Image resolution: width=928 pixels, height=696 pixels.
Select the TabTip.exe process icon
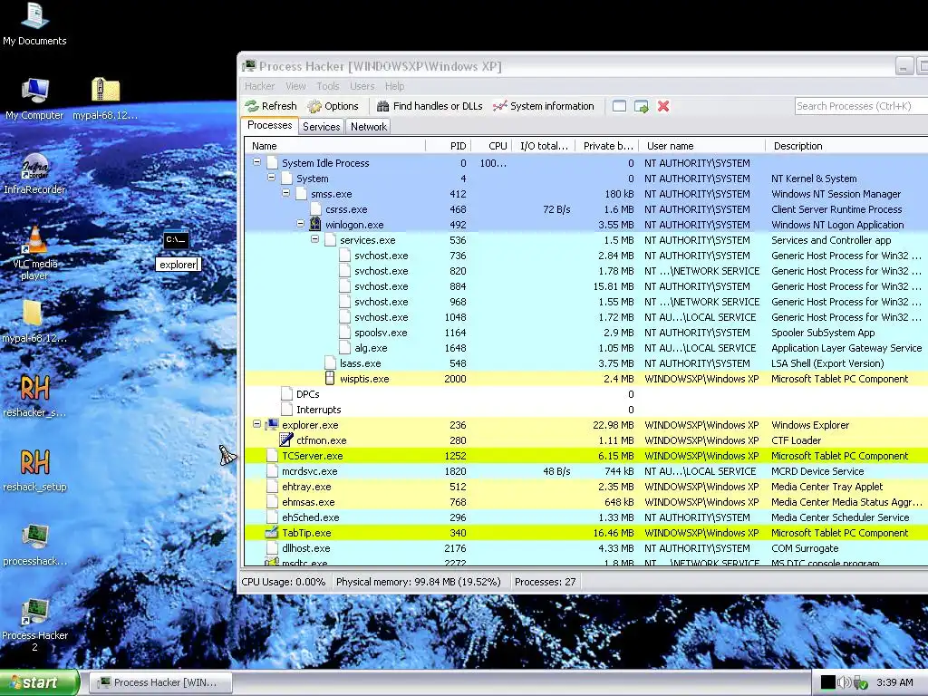272,532
